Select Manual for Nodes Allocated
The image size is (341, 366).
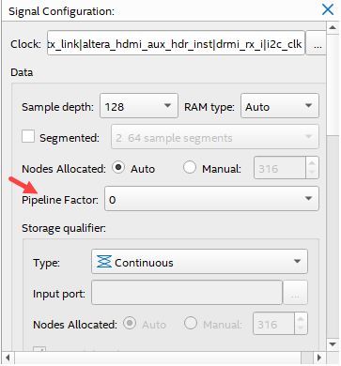pos(190,167)
